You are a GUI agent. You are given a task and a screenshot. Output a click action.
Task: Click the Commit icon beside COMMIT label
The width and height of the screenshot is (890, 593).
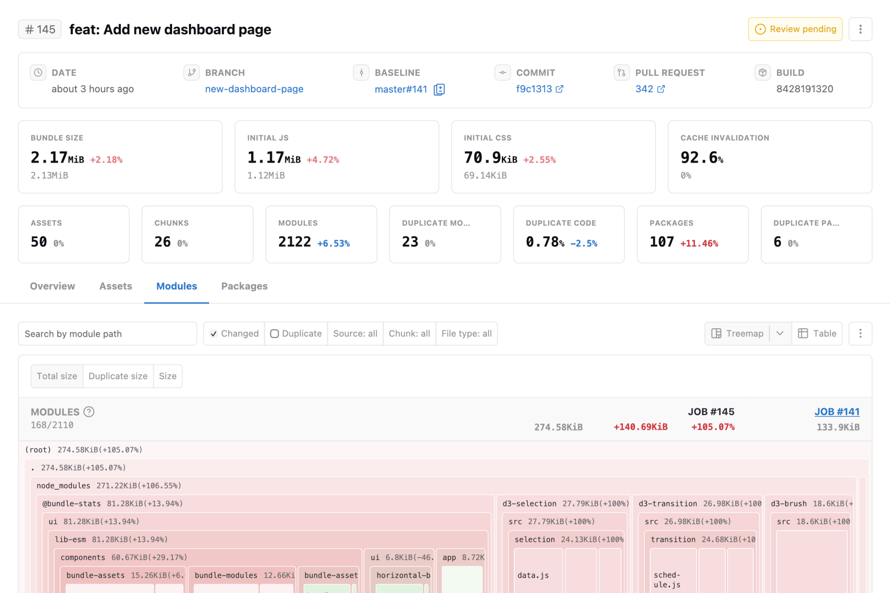point(502,72)
